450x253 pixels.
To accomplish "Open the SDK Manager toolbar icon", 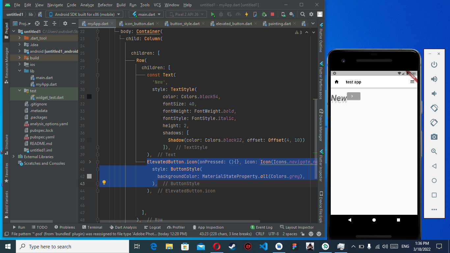I will (x=292, y=14).
